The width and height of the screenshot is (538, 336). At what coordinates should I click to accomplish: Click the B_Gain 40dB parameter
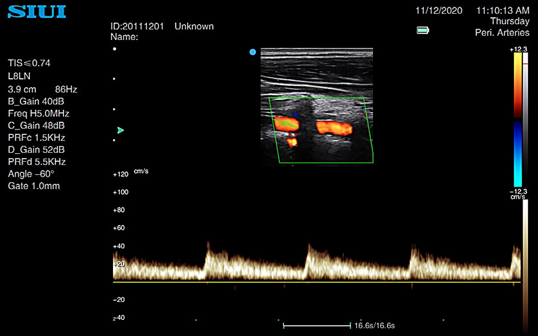[x=35, y=101]
